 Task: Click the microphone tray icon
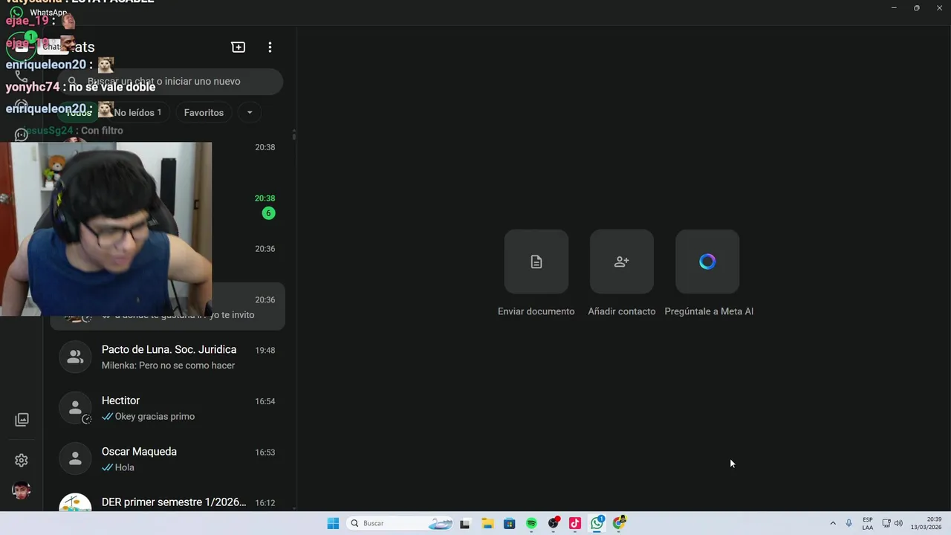(x=849, y=523)
